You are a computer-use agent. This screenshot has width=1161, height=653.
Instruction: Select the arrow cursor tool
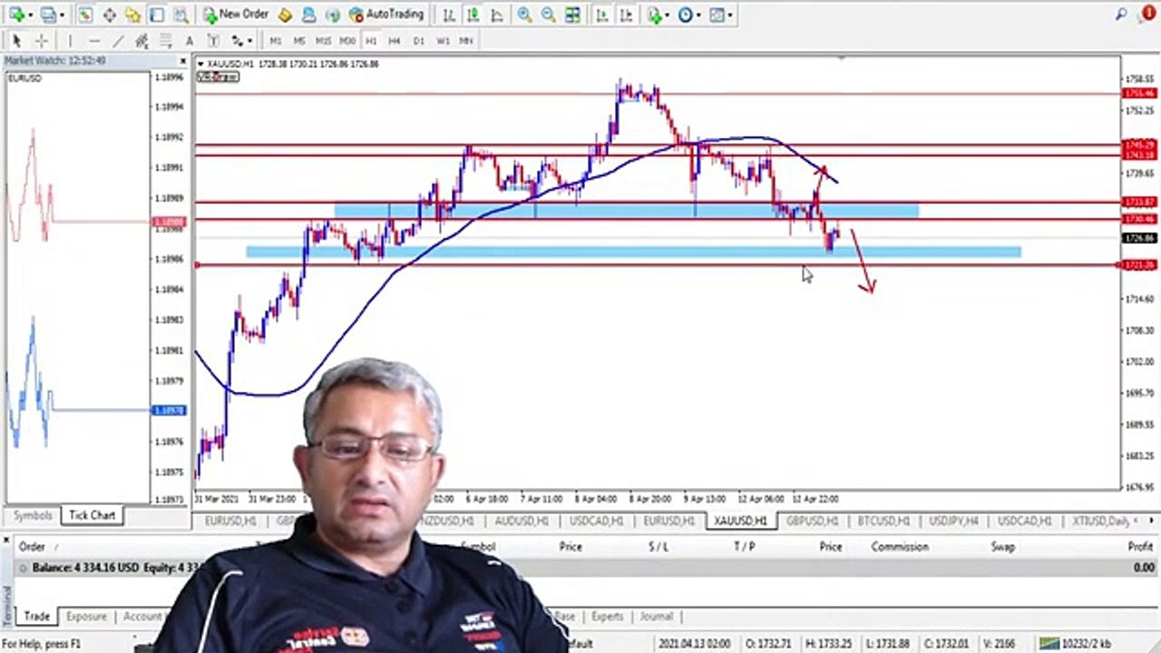(16, 41)
